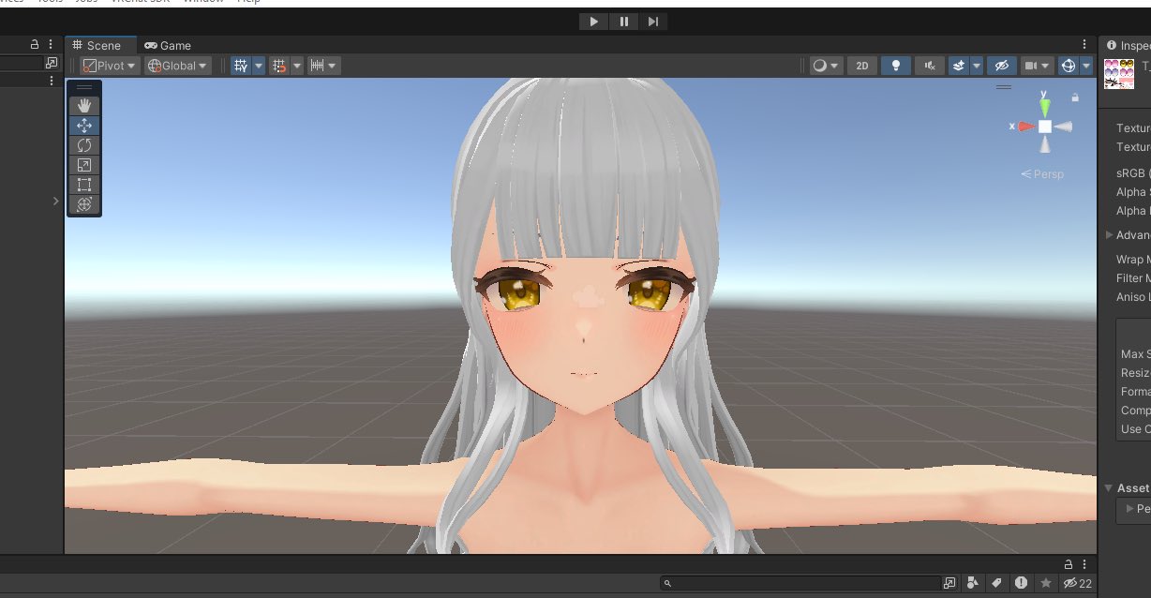
Task: Click the center cube of the orientation gizmo
Action: pos(1044,127)
